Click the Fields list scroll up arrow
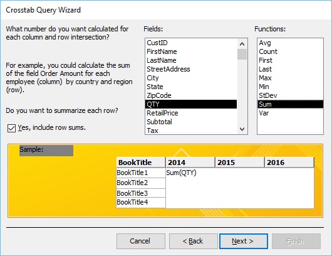The height and width of the screenshot is (256, 332). pos(242,44)
